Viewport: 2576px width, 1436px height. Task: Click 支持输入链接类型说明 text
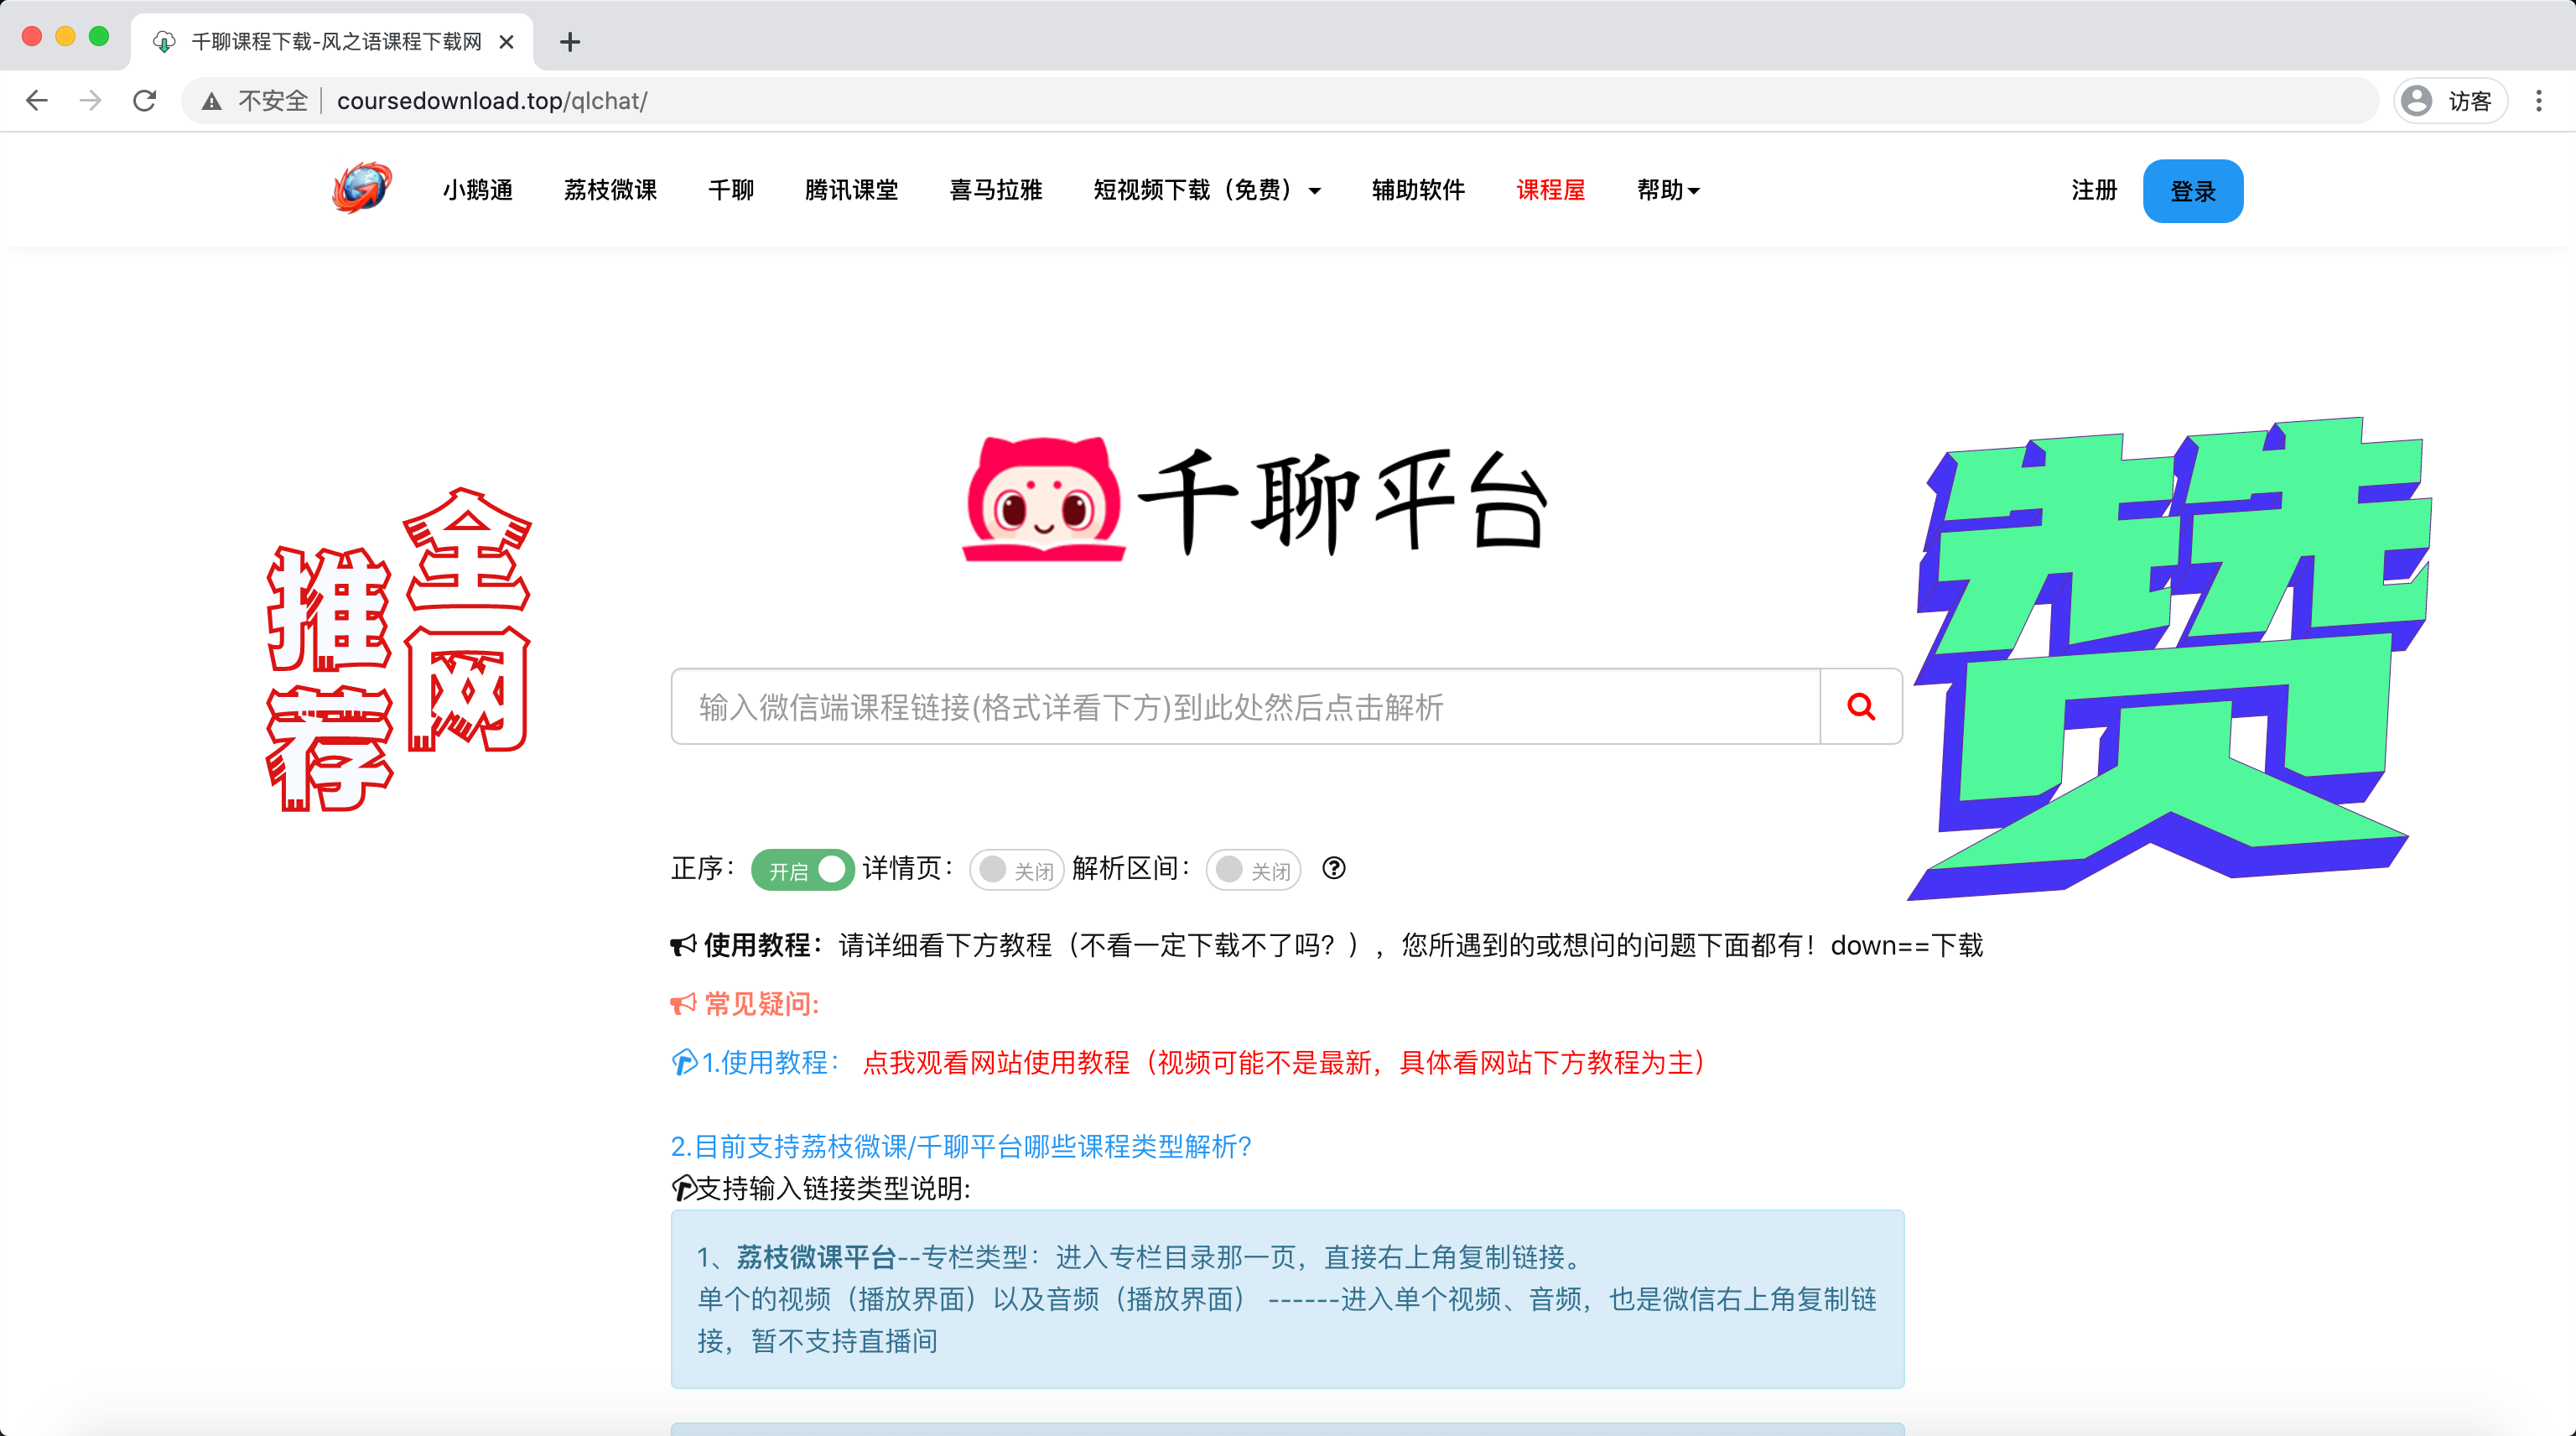click(833, 1188)
